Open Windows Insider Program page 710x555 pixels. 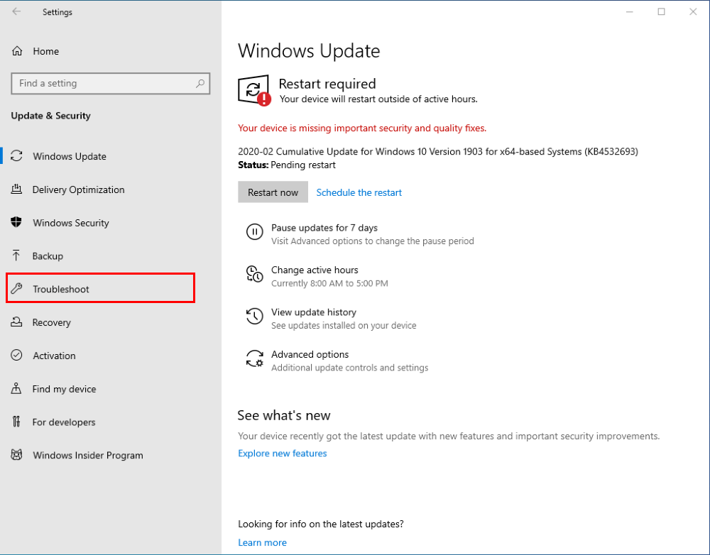88,456
